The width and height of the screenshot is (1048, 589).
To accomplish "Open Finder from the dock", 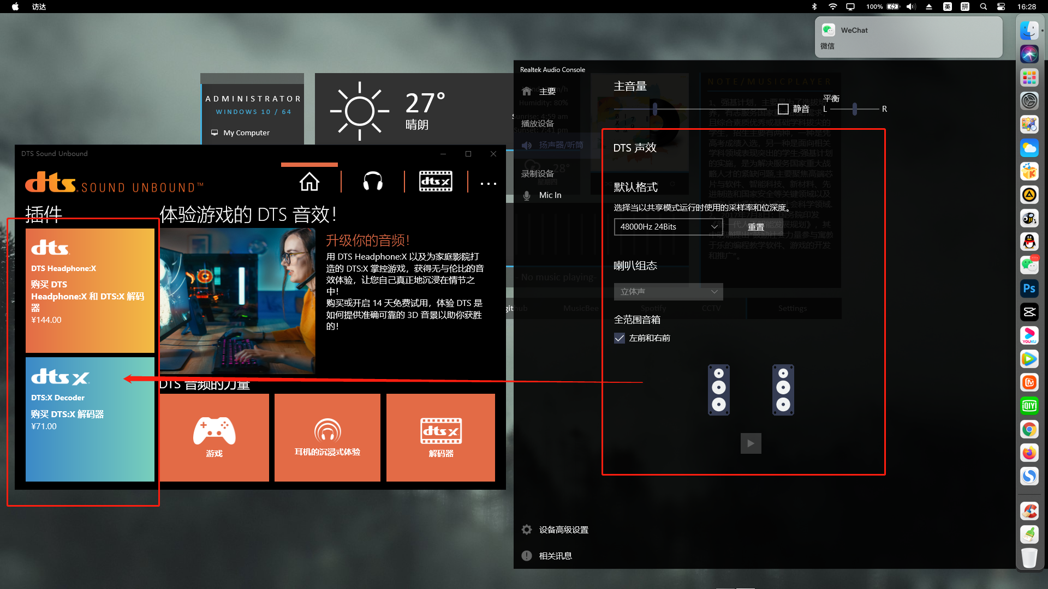I will click(x=1029, y=31).
